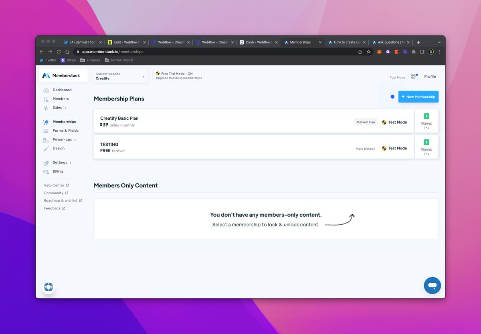
Task: Click the share icon in address bar
Action: pos(360,52)
